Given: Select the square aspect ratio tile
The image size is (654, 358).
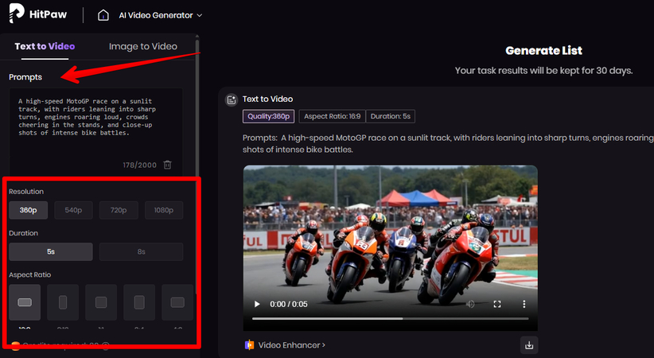Looking at the screenshot, I should [101, 302].
